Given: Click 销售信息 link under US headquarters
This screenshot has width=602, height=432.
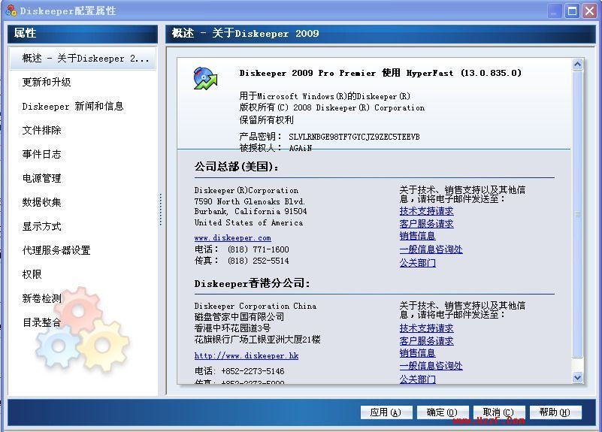Looking at the screenshot, I should pyautogui.click(x=417, y=236).
